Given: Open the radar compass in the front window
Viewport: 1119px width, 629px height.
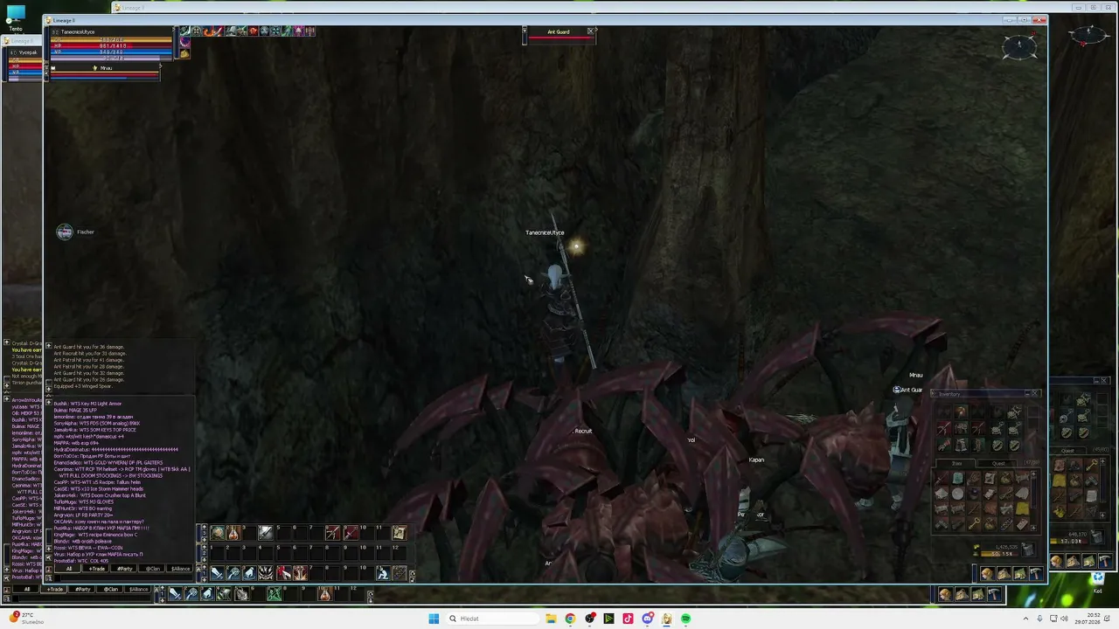Looking at the screenshot, I should [x=1019, y=46].
